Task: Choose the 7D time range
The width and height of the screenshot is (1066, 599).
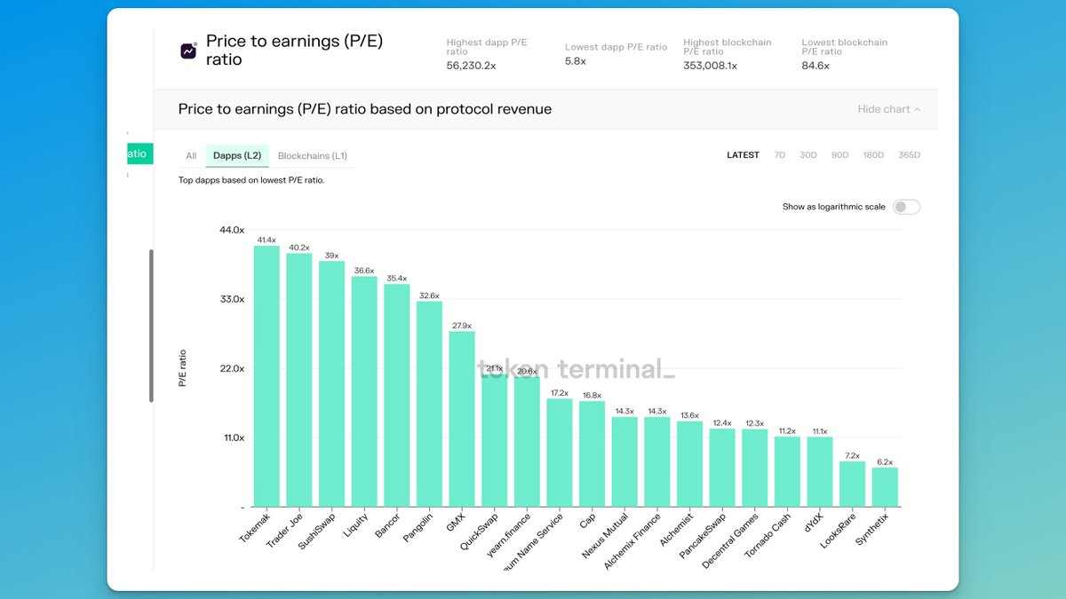Action: [x=779, y=155]
